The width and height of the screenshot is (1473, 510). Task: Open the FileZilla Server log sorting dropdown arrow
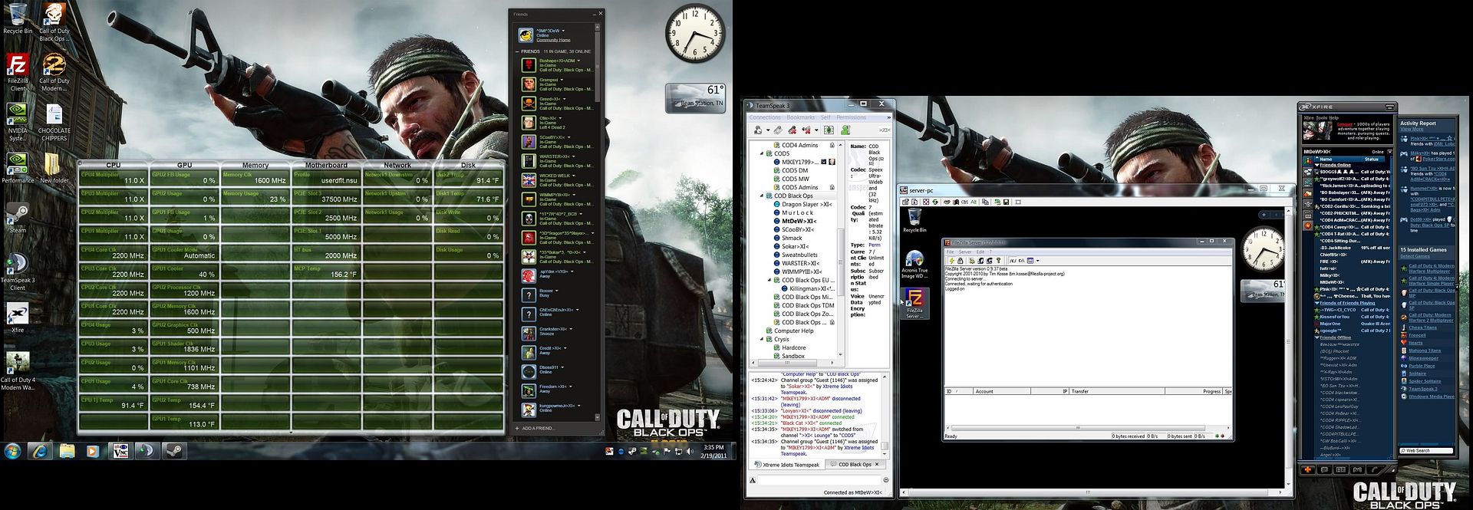point(1038,261)
